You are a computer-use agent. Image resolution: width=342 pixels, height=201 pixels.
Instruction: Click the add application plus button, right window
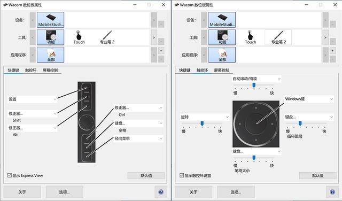point(332,51)
